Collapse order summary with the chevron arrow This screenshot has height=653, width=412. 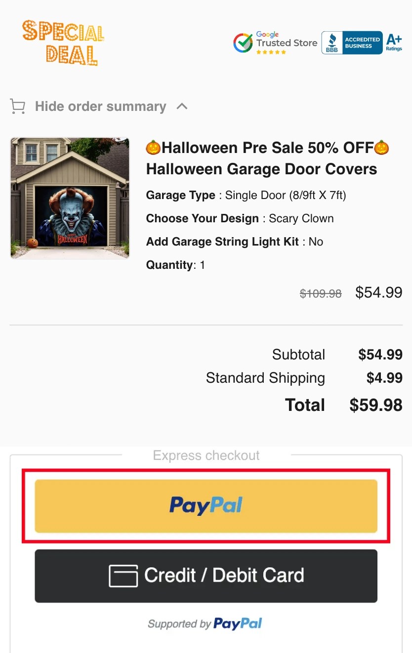[x=182, y=106]
